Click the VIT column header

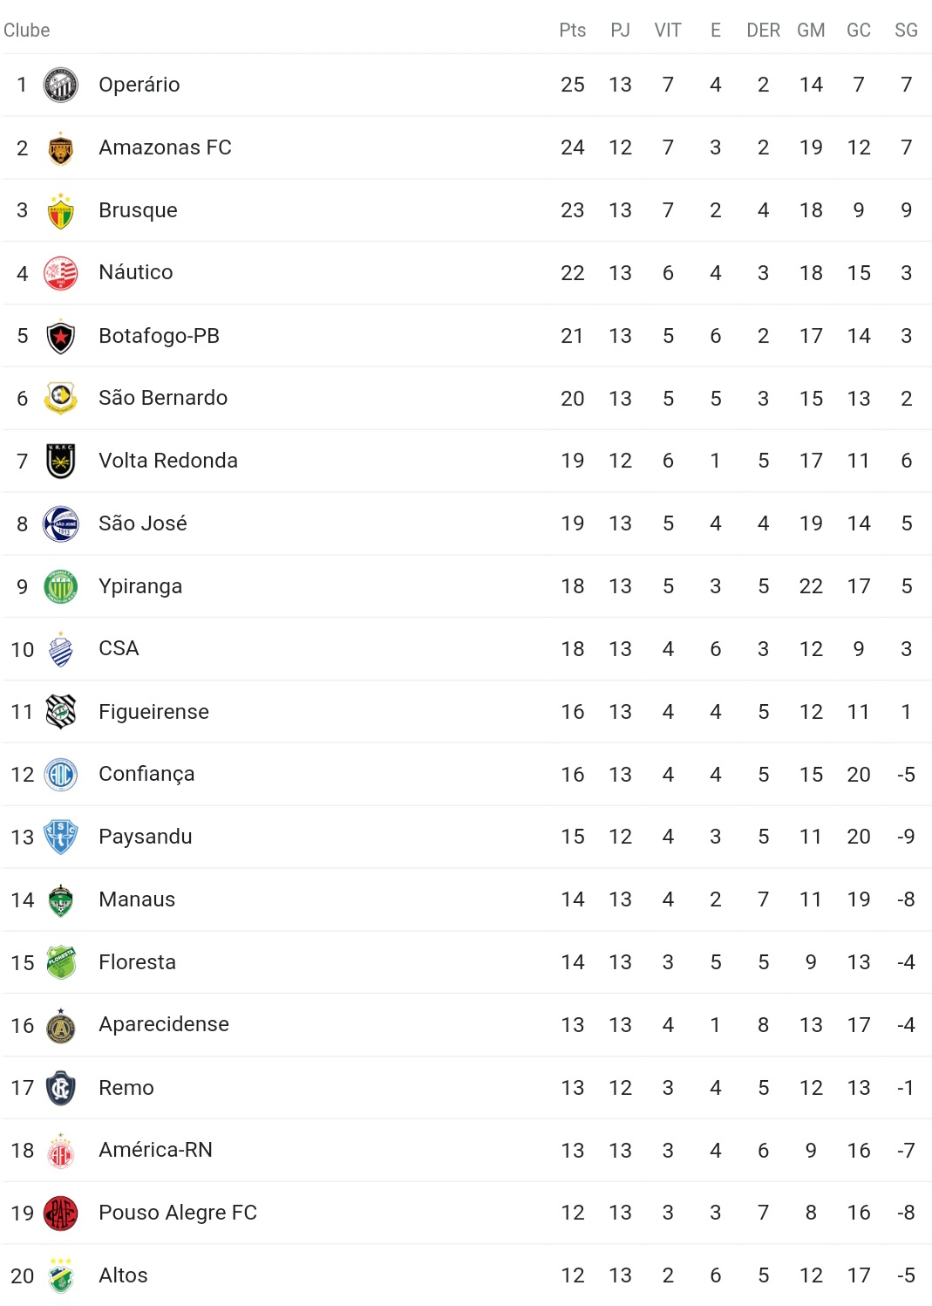click(668, 31)
